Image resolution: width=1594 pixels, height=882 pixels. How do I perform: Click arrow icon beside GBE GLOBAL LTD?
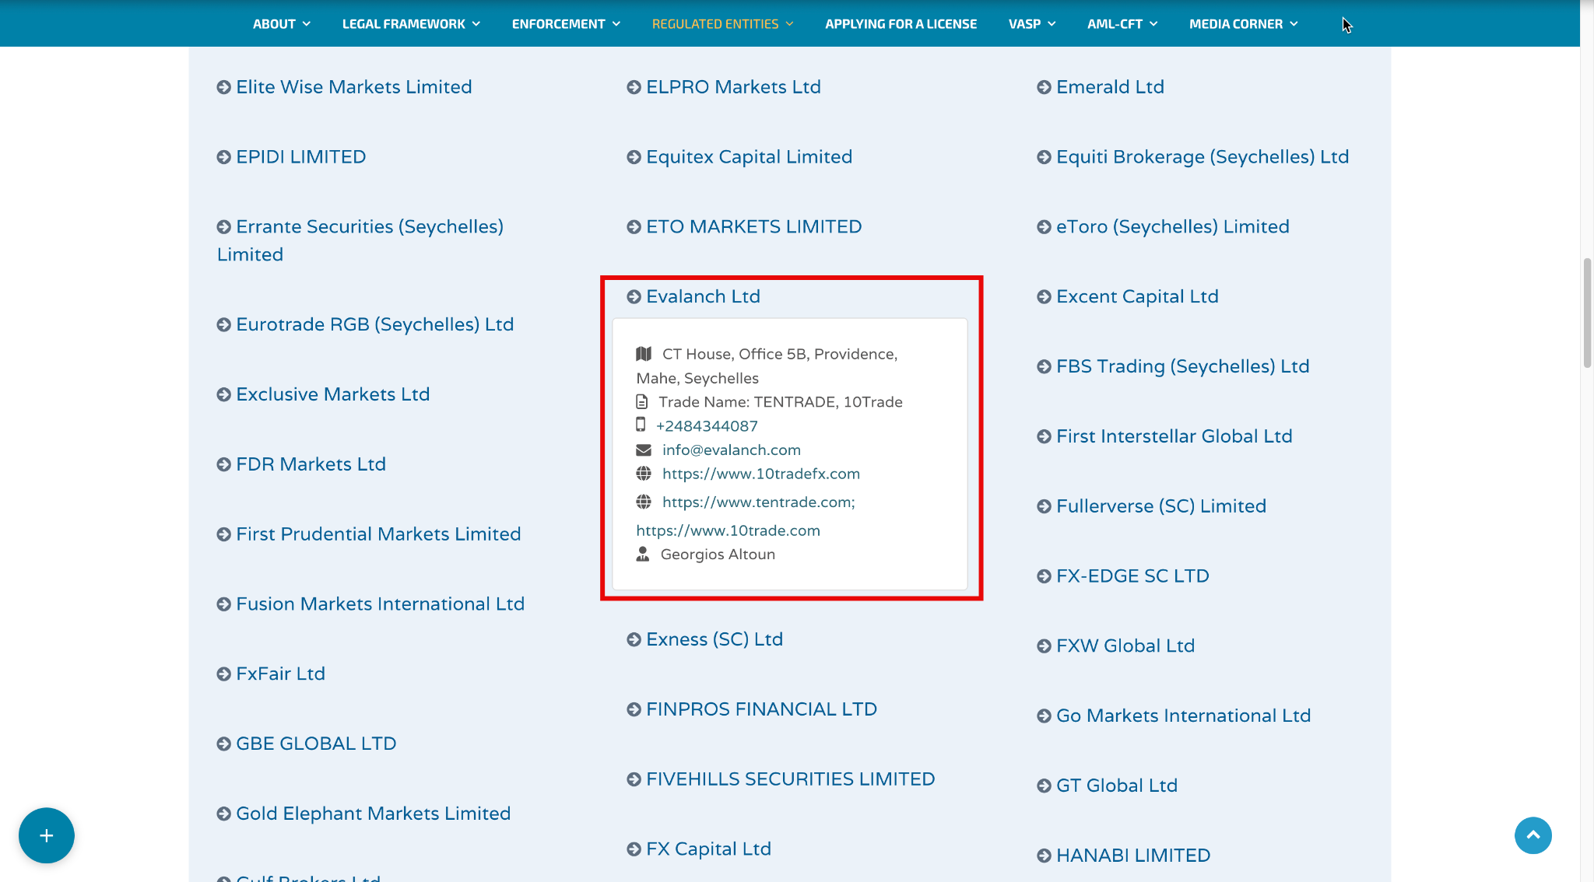tap(224, 744)
